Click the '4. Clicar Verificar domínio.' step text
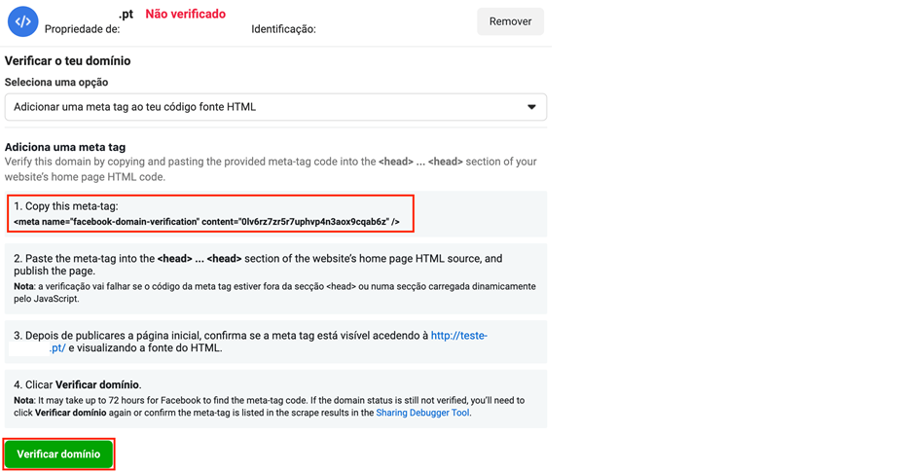 (x=78, y=384)
